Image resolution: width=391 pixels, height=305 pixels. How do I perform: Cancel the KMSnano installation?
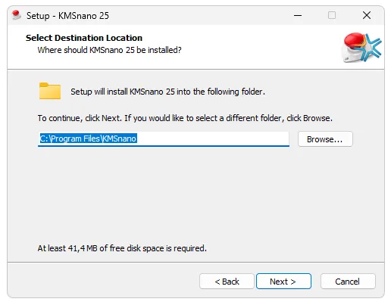click(348, 281)
